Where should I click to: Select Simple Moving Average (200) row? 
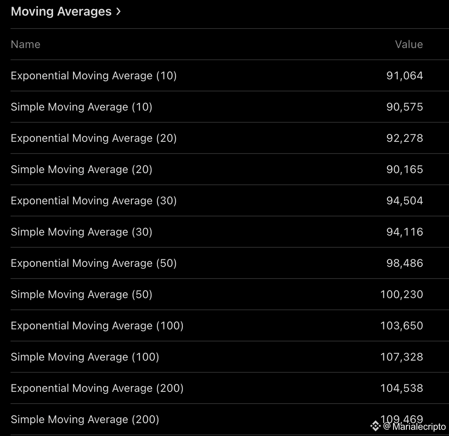[x=85, y=420]
